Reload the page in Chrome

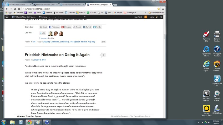click(x=15, y=9)
